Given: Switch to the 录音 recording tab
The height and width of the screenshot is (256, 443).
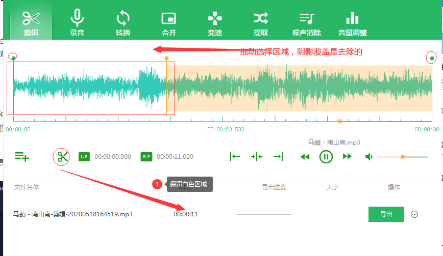Looking at the screenshot, I should [x=77, y=23].
